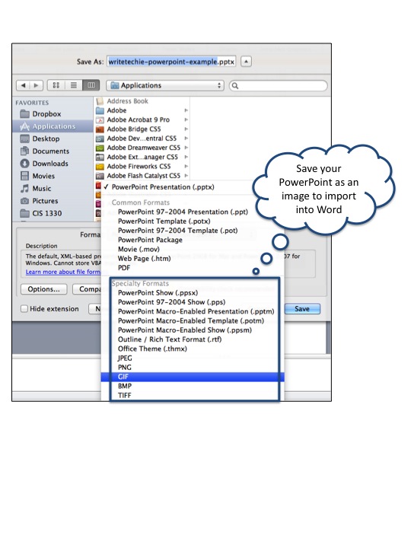Collapse the dialog with the arrow beside filename

(x=246, y=62)
